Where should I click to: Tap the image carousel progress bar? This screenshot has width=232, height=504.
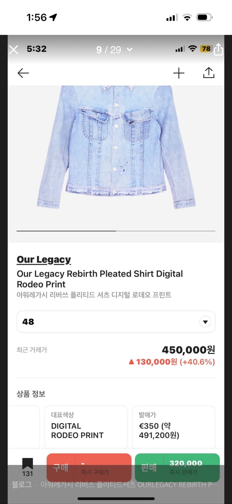116,231
